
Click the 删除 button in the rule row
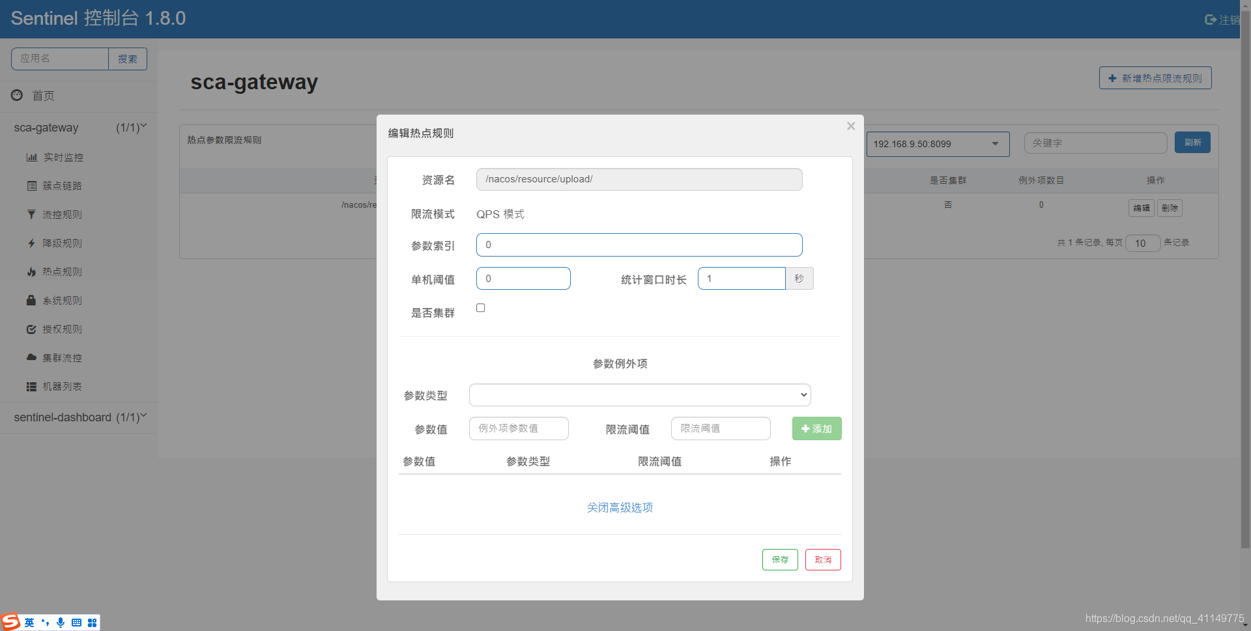[1170, 208]
